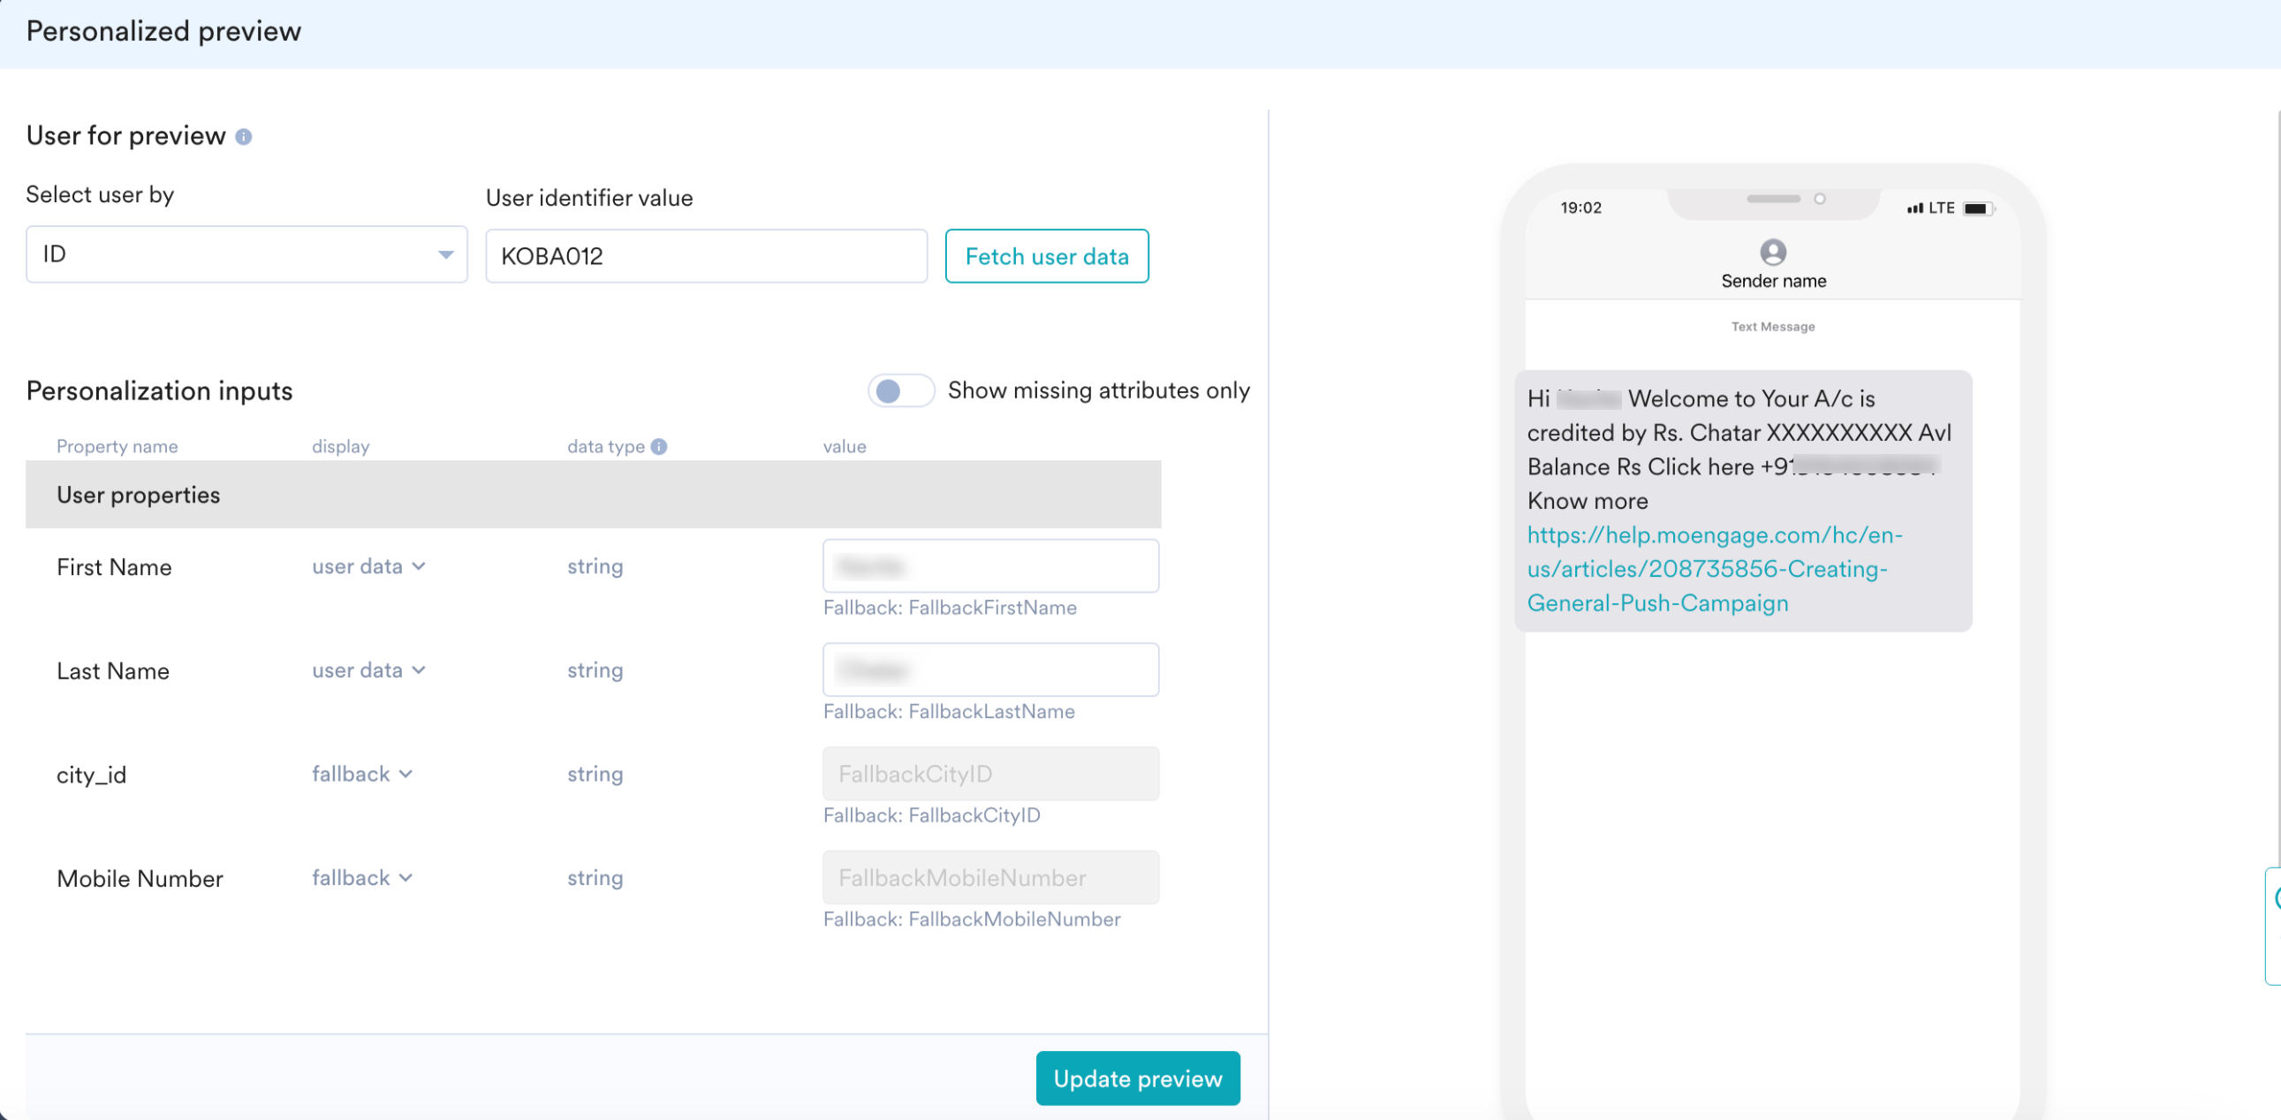The height and width of the screenshot is (1120, 2281).
Task: Expand Last Name display user data dropdown
Action: 368,670
